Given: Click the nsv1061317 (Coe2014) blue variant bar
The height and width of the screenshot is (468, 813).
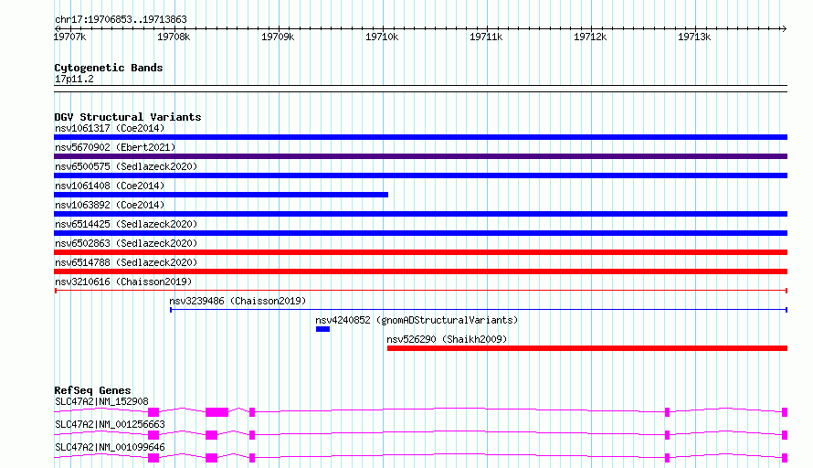Looking at the screenshot, I should 420,137.
